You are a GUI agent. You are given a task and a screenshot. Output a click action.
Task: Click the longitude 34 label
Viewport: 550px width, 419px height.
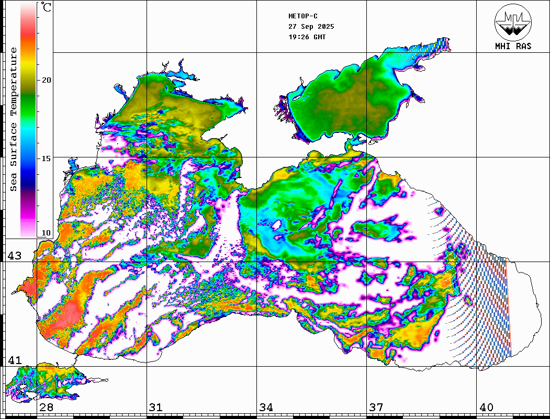[265, 407]
